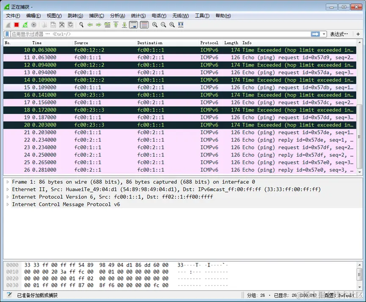Expand the Ethernet II details row

8,189
